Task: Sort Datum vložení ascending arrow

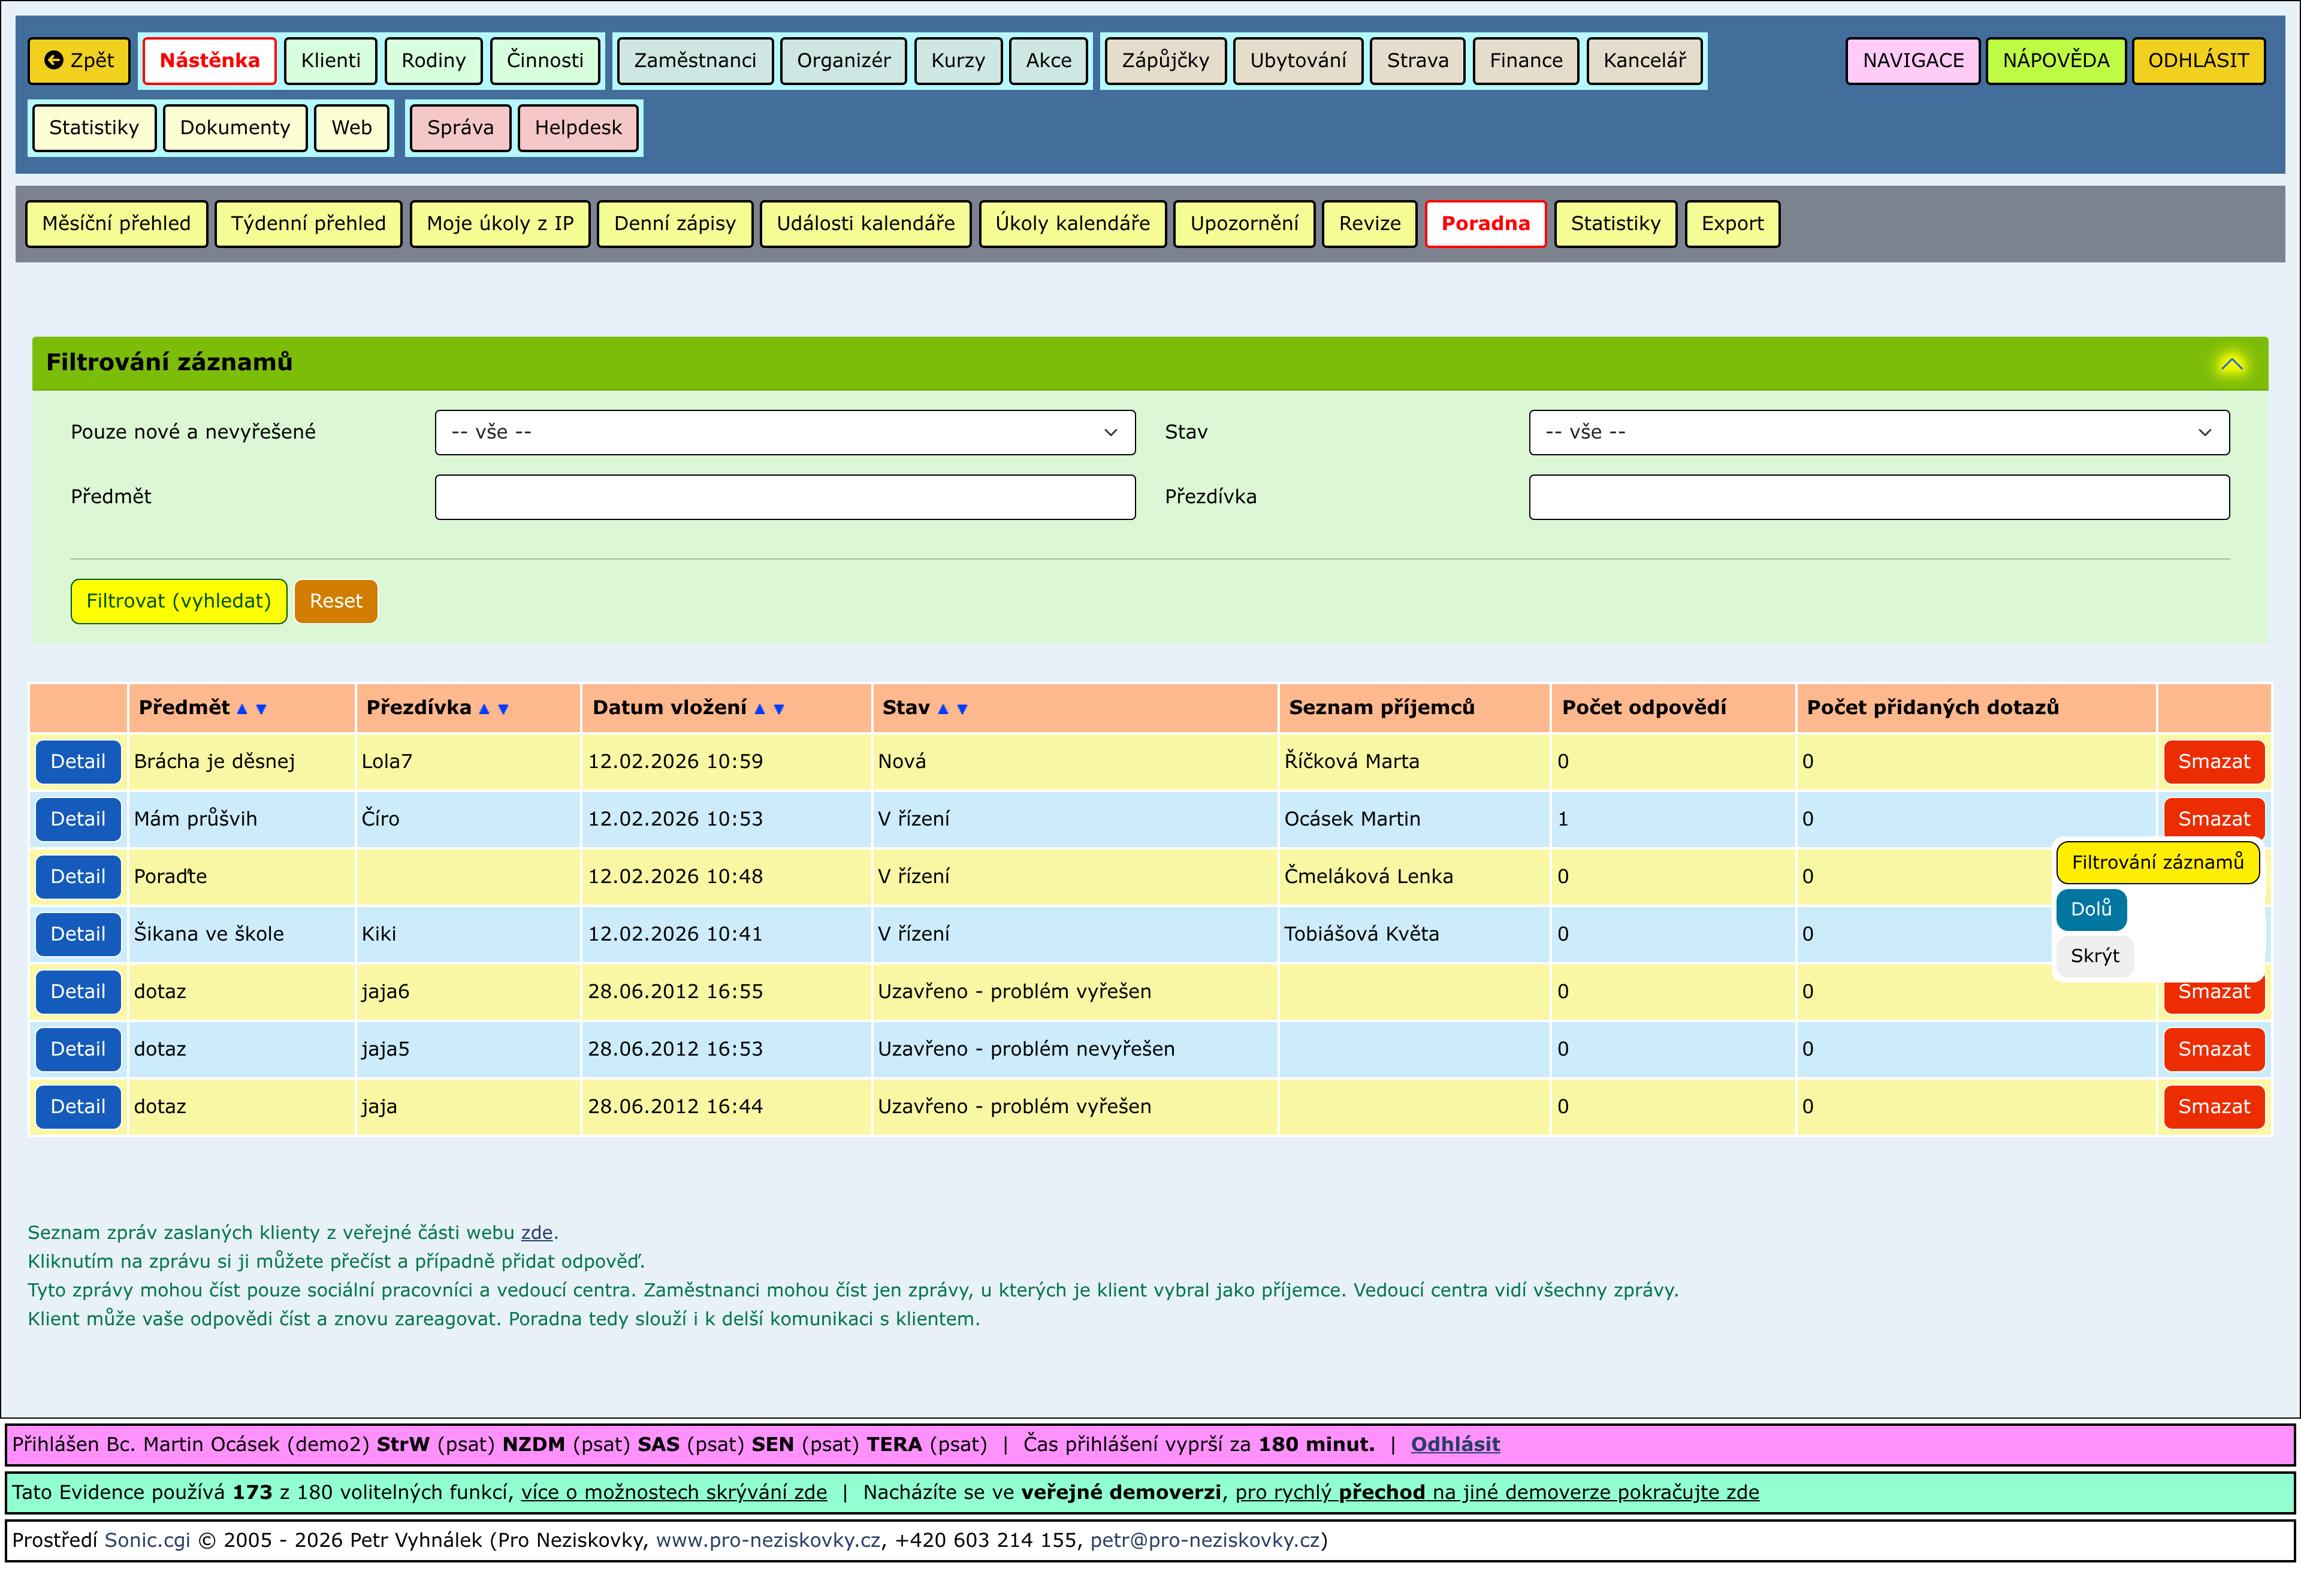Action: tap(759, 709)
